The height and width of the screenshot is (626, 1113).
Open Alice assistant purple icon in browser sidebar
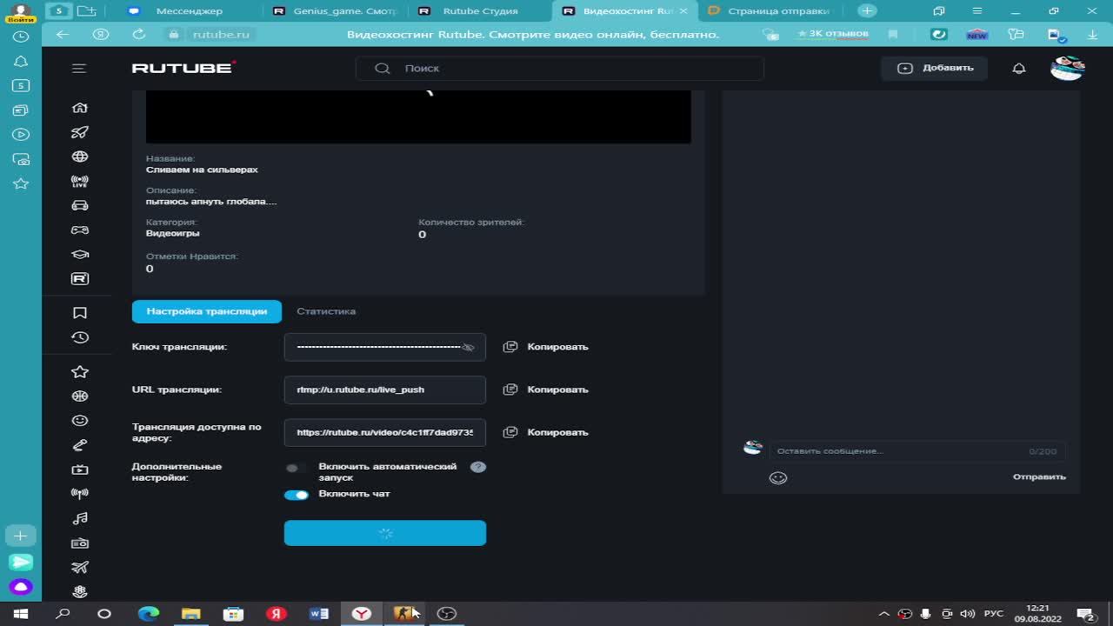tap(21, 587)
